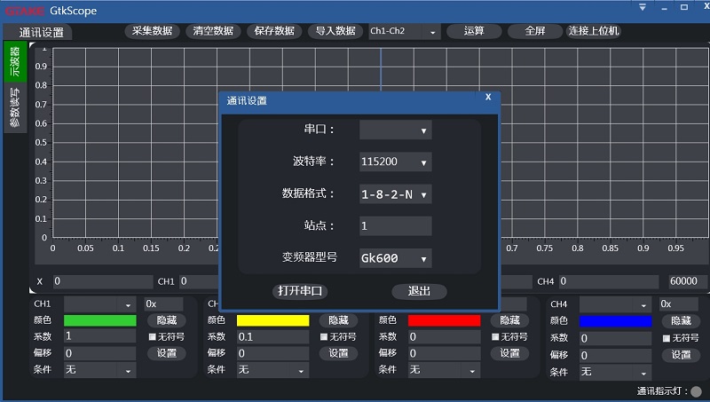Click the CH4 0x address field

(679, 304)
